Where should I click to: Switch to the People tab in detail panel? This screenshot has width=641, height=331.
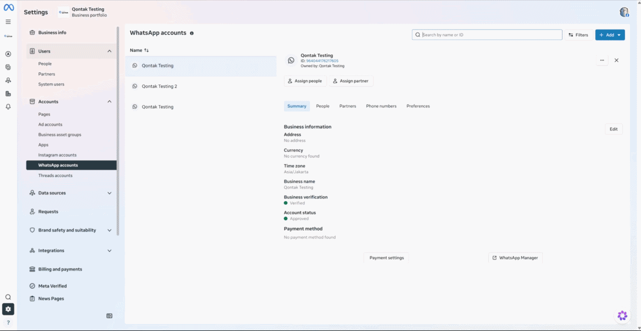pyautogui.click(x=323, y=106)
